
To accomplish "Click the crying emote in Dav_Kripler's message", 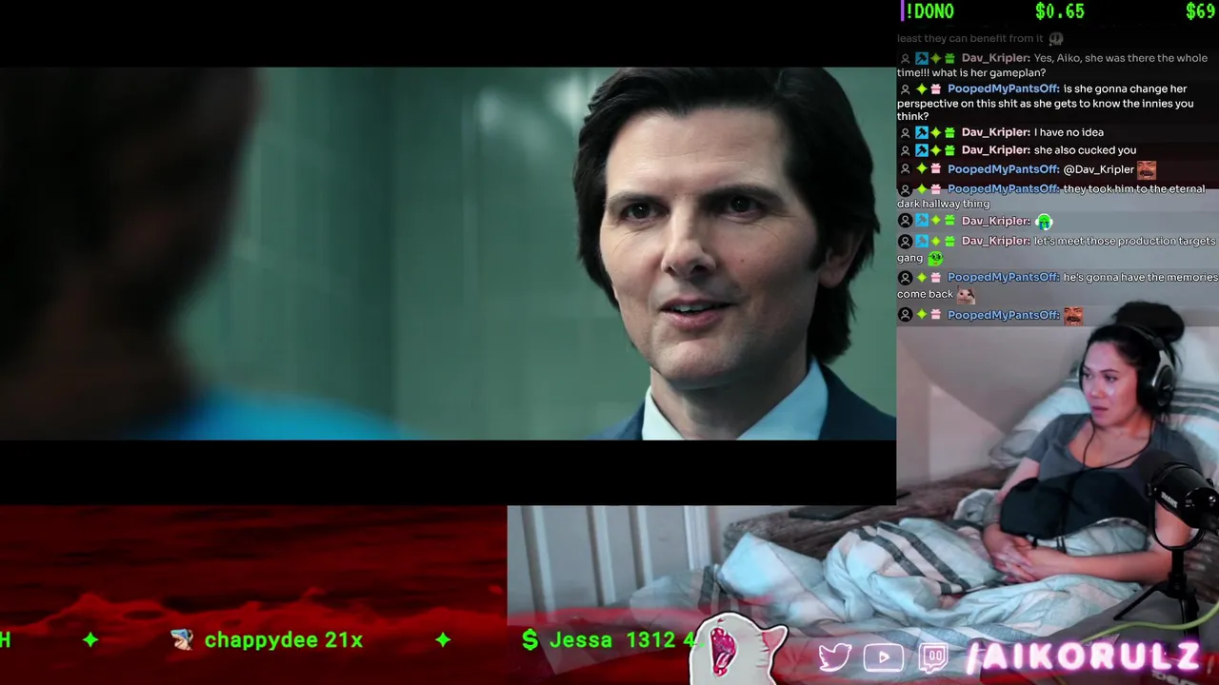I will point(1044,222).
